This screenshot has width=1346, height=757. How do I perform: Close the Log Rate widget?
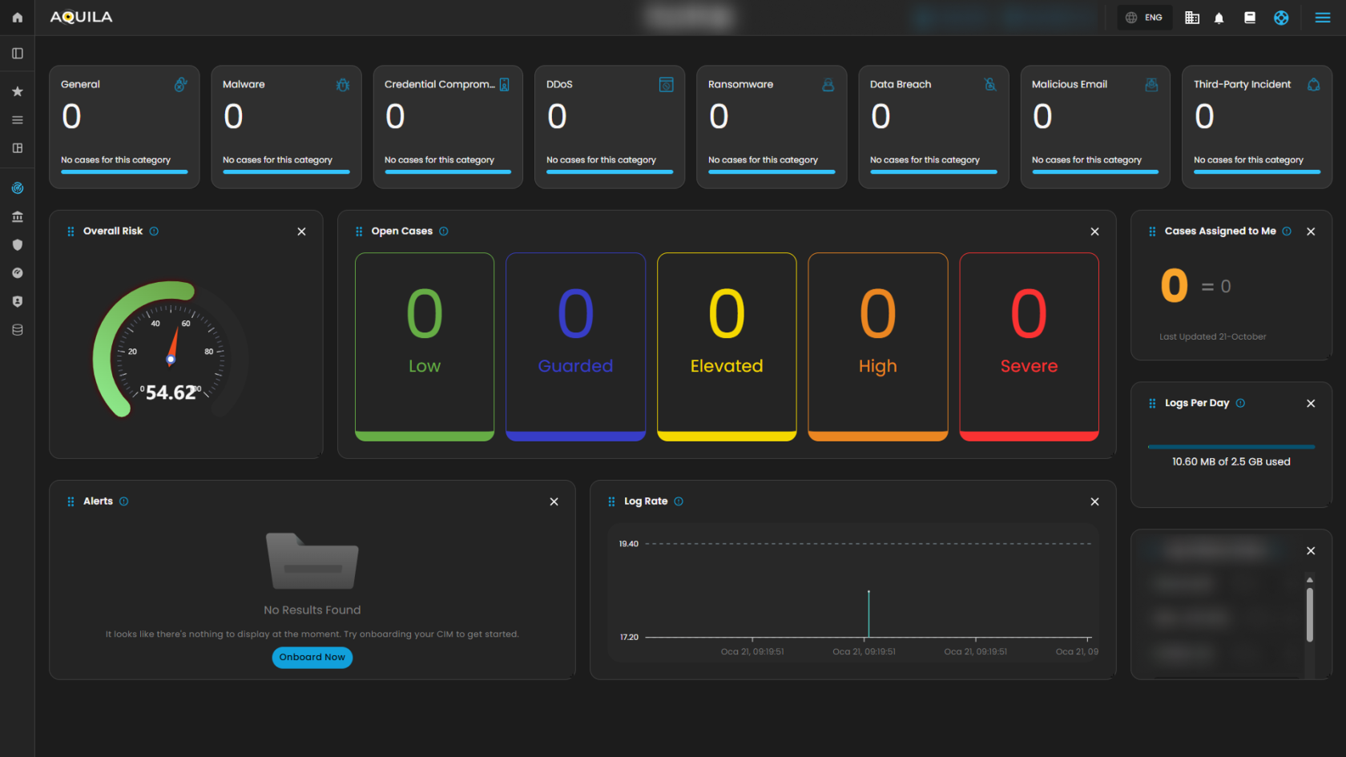pyautogui.click(x=1094, y=501)
